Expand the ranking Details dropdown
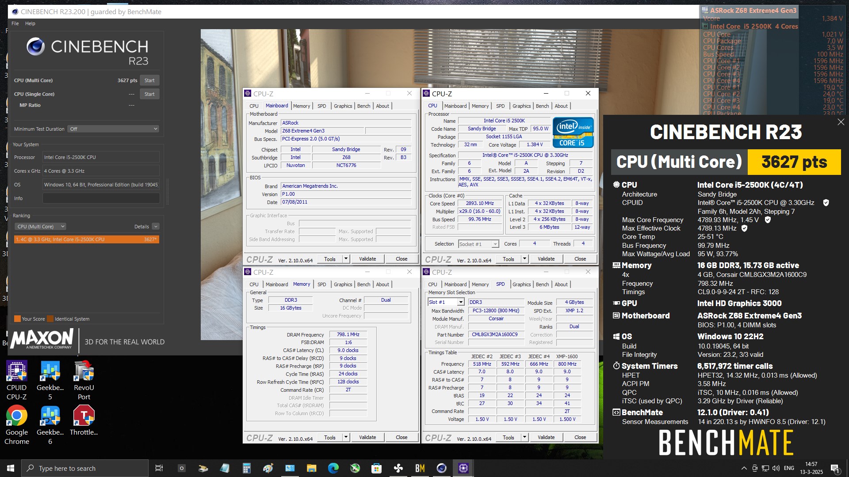 click(x=156, y=227)
